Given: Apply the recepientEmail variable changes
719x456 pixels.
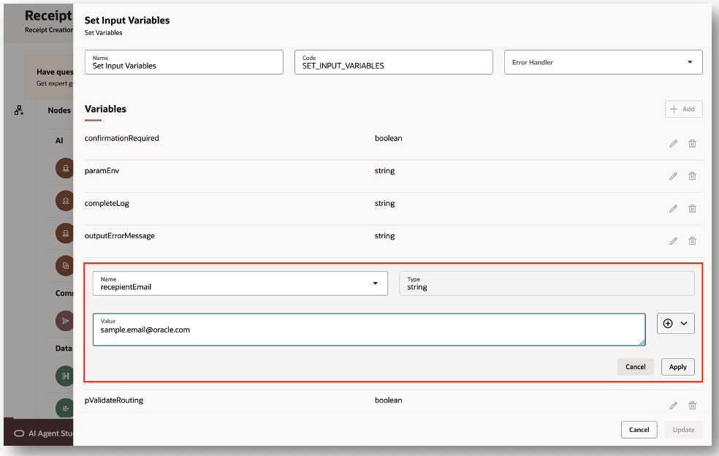Looking at the screenshot, I should (x=677, y=366).
